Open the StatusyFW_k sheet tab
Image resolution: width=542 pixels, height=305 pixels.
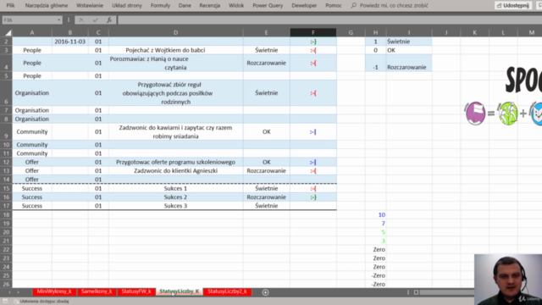(136, 291)
